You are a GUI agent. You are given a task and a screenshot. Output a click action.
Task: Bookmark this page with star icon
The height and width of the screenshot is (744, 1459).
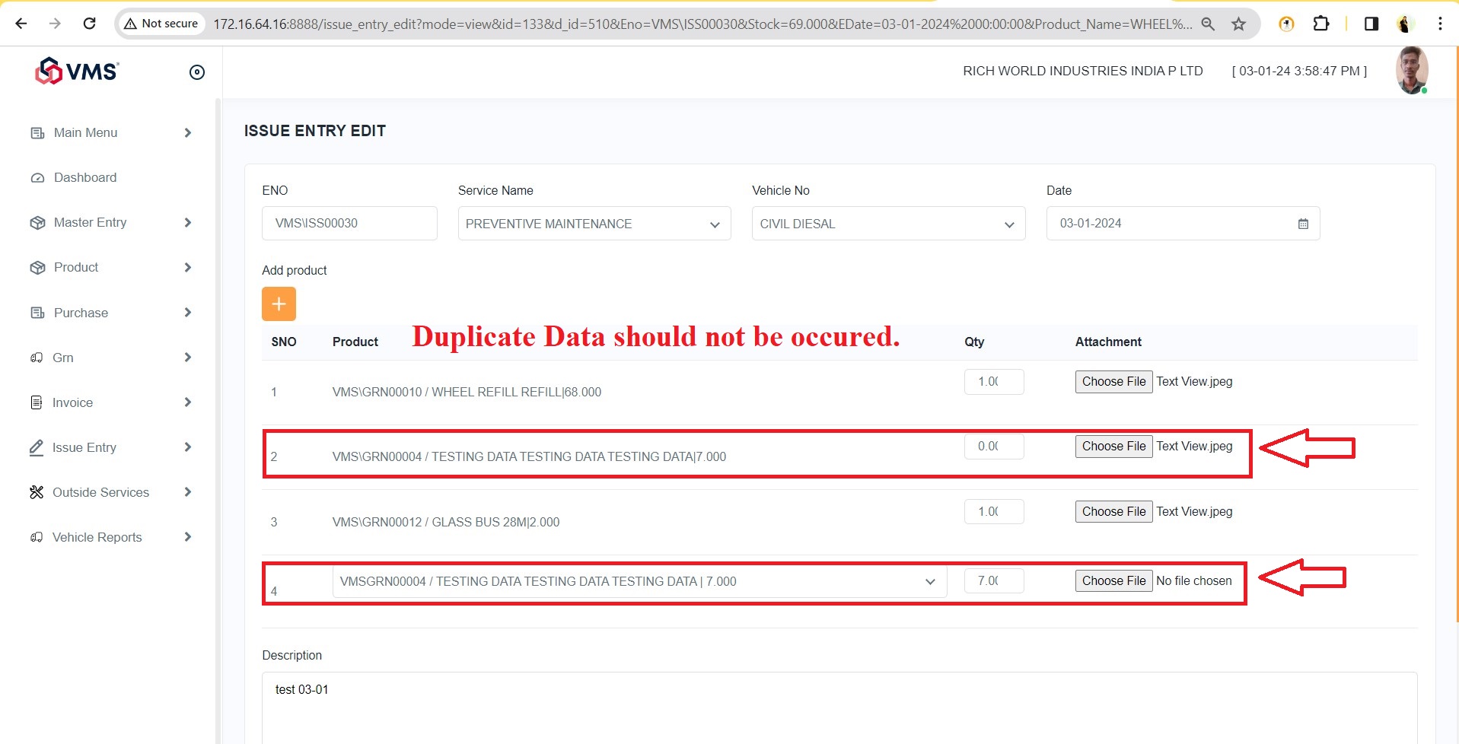[x=1239, y=24]
